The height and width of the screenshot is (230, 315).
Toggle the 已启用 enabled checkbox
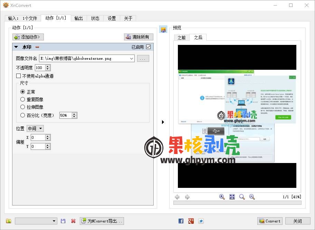pyautogui.click(x=149, y=47)
